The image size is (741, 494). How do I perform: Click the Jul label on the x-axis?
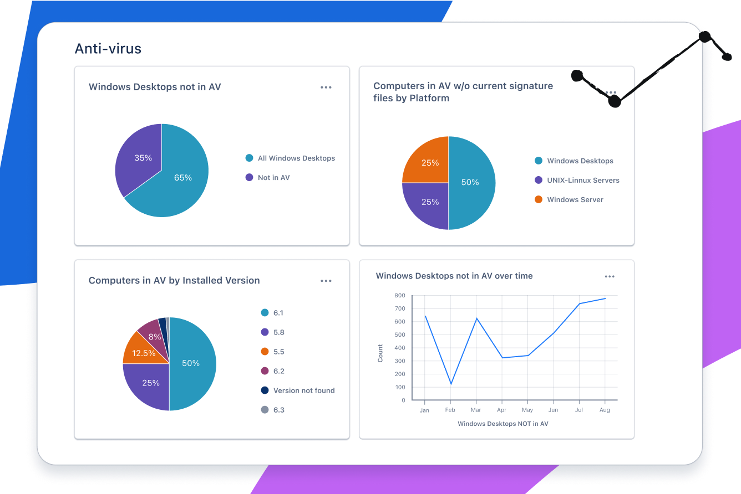579,410
